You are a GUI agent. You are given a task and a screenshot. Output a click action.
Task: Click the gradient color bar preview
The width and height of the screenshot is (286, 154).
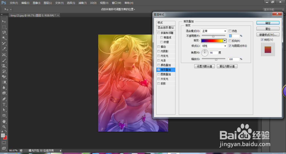tap(212, 41)
